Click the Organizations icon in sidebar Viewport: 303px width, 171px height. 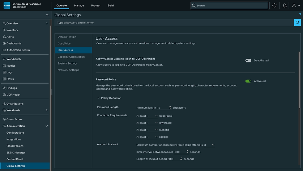pyautogui.click(x=4, y=104)
